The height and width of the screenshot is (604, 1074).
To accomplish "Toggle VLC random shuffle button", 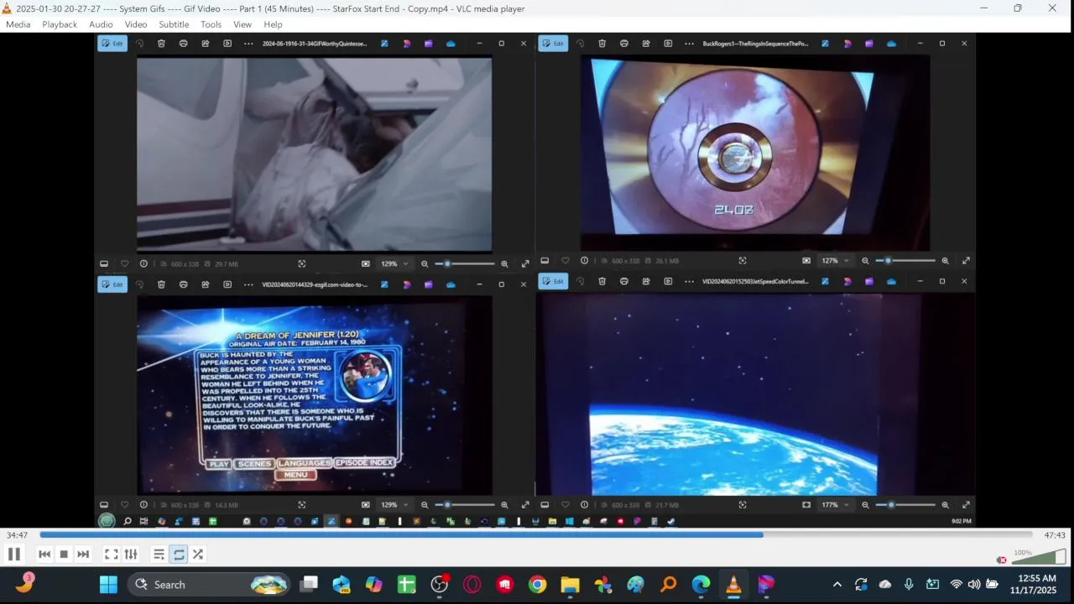I will (198, 554).
